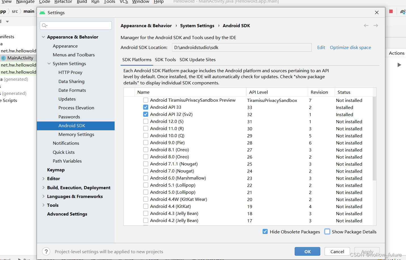Open the Window menu
The height and width of the screenshot is (260, 406).
coord(141,2)
